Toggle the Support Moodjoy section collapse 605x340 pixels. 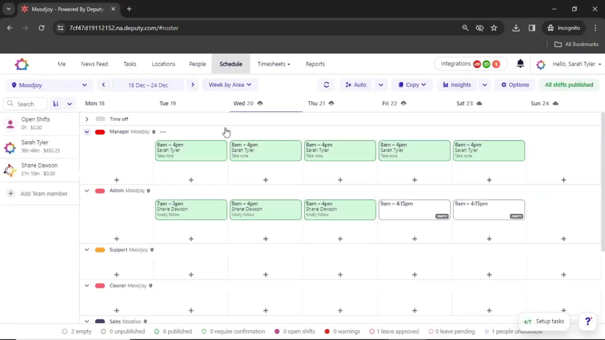[x=86, y=250]
